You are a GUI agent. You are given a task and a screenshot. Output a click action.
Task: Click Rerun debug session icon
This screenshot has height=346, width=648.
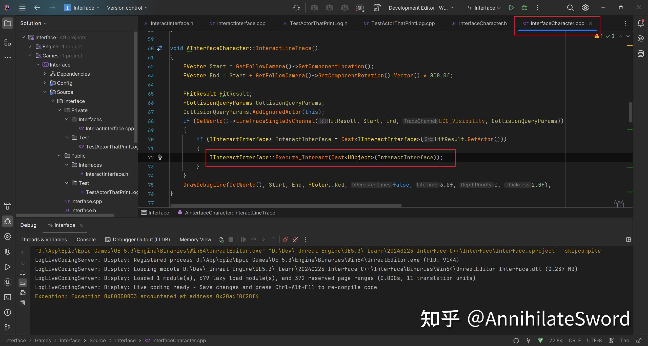point(221,240)
